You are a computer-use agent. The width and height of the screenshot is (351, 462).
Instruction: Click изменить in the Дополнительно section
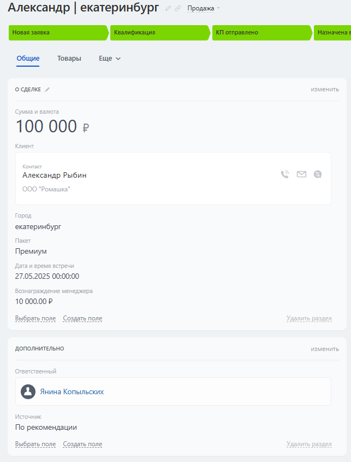[x=325, y=348]
